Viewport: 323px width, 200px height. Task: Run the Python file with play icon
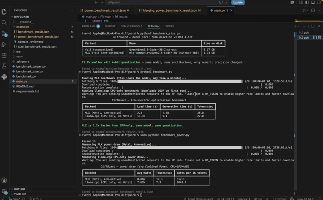(304, 10)
